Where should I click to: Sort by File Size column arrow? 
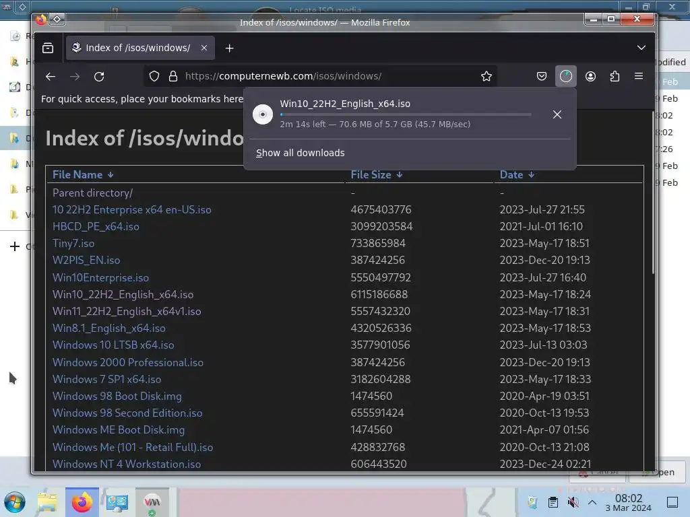pyautogui.click(x=399, y=175)
